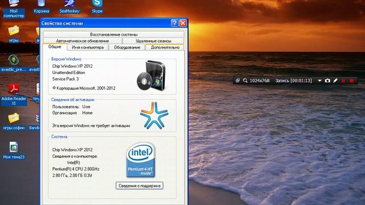Click the Service Pack 3 text

tap(66, 79)
